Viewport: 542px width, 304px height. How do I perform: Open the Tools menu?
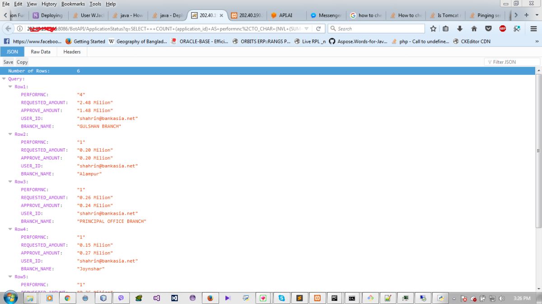click(x=95, y=4)
